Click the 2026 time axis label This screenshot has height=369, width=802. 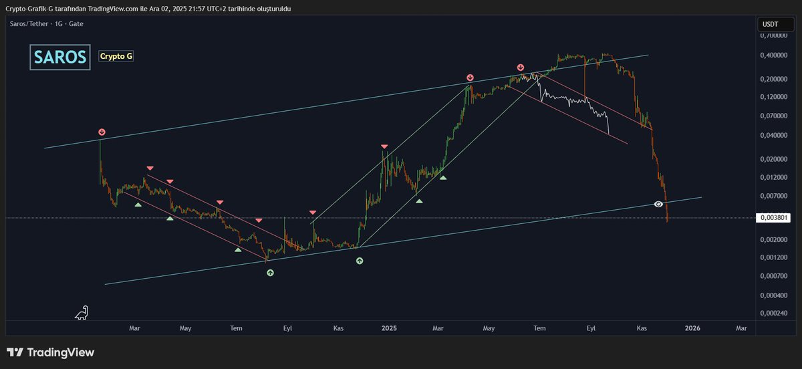(693, 328)
